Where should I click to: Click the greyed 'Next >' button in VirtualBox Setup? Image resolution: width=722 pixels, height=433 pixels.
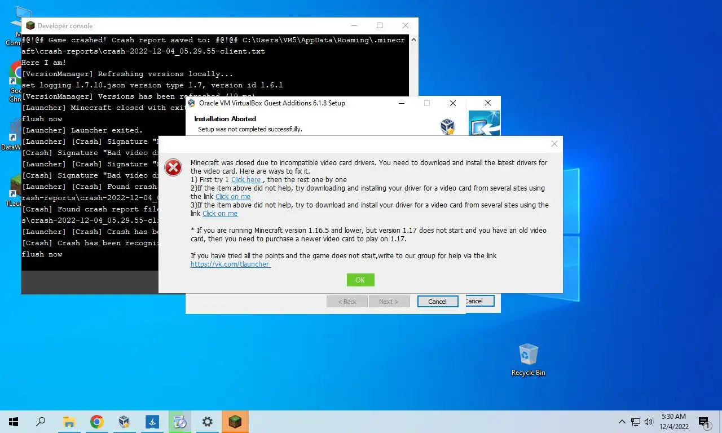tap(389, 302)
